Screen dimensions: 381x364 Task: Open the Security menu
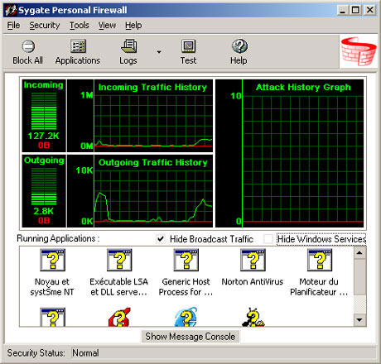coord(45,26)
